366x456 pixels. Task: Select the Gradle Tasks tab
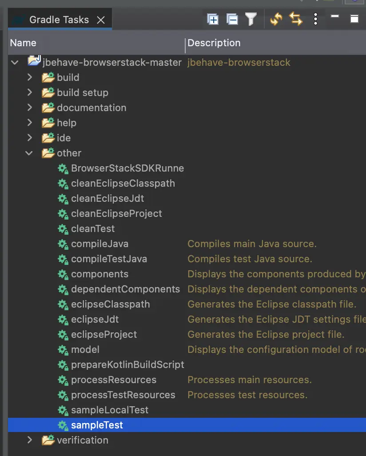click(59, 20)
